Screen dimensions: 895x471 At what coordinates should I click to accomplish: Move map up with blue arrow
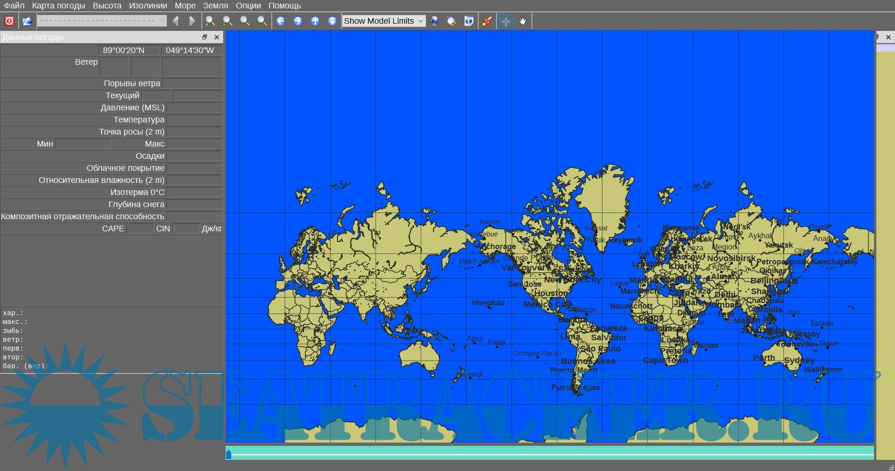(315, 21)
